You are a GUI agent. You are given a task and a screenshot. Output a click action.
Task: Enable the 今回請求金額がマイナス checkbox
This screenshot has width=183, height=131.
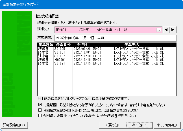(40, 115)
